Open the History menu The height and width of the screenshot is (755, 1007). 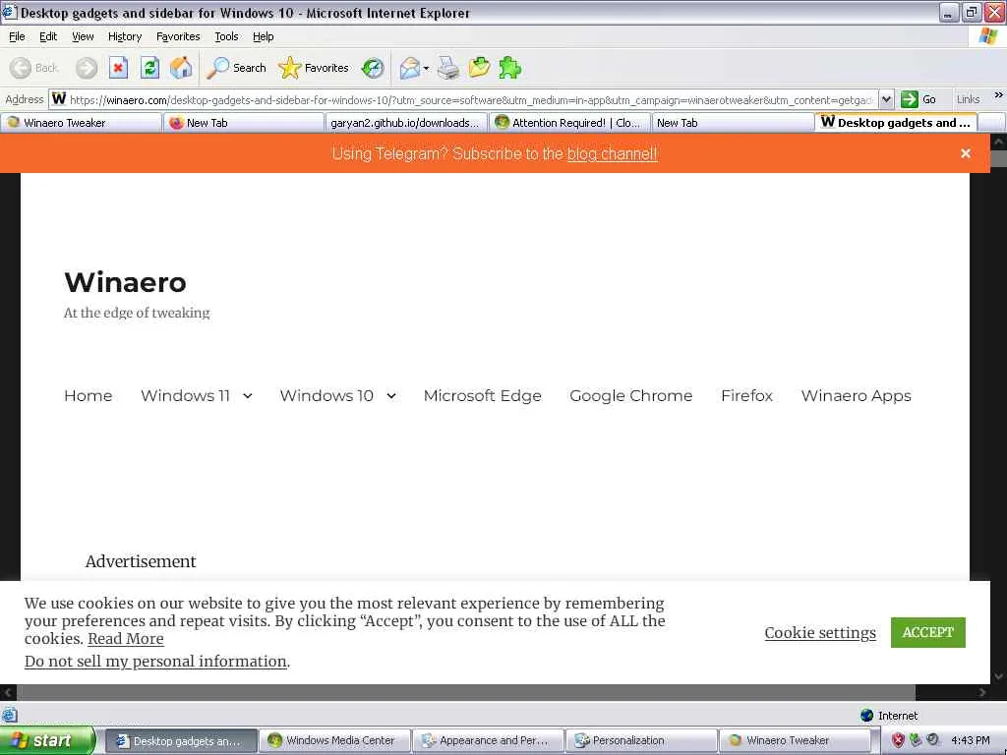(125, 36)
